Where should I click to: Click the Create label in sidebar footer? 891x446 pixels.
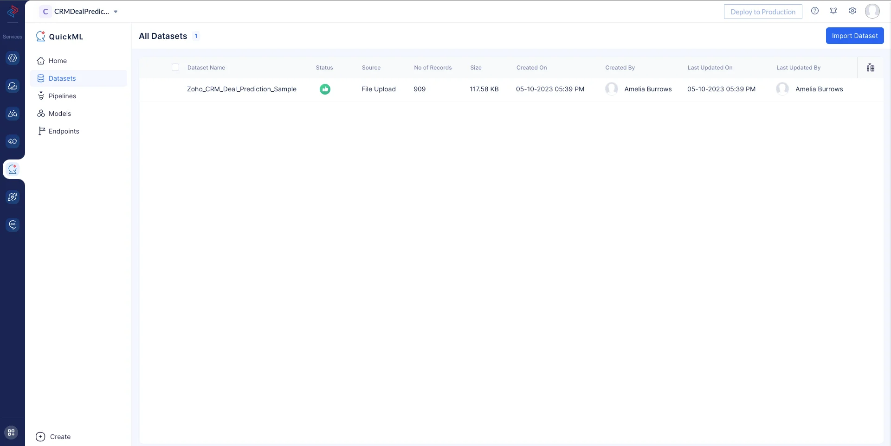60,437
